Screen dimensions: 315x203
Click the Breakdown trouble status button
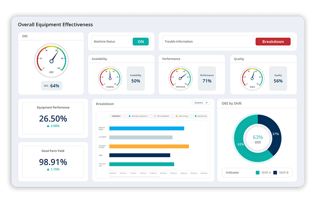tap(273, 42)
